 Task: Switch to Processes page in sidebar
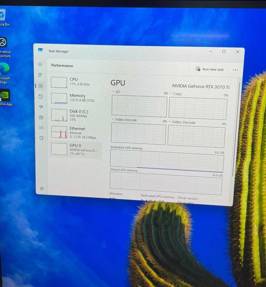tap(40, 75)
